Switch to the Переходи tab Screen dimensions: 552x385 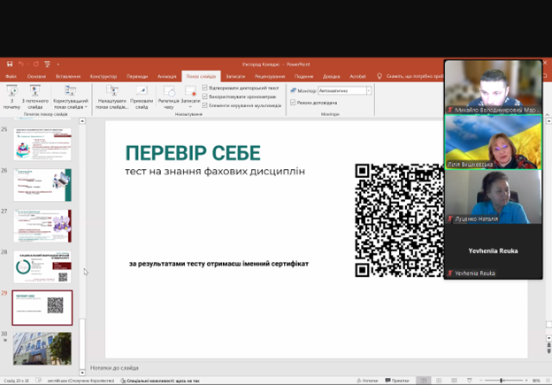(137, 76)
